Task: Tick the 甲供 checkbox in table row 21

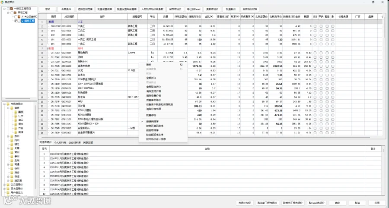Action: click(321, 110)
